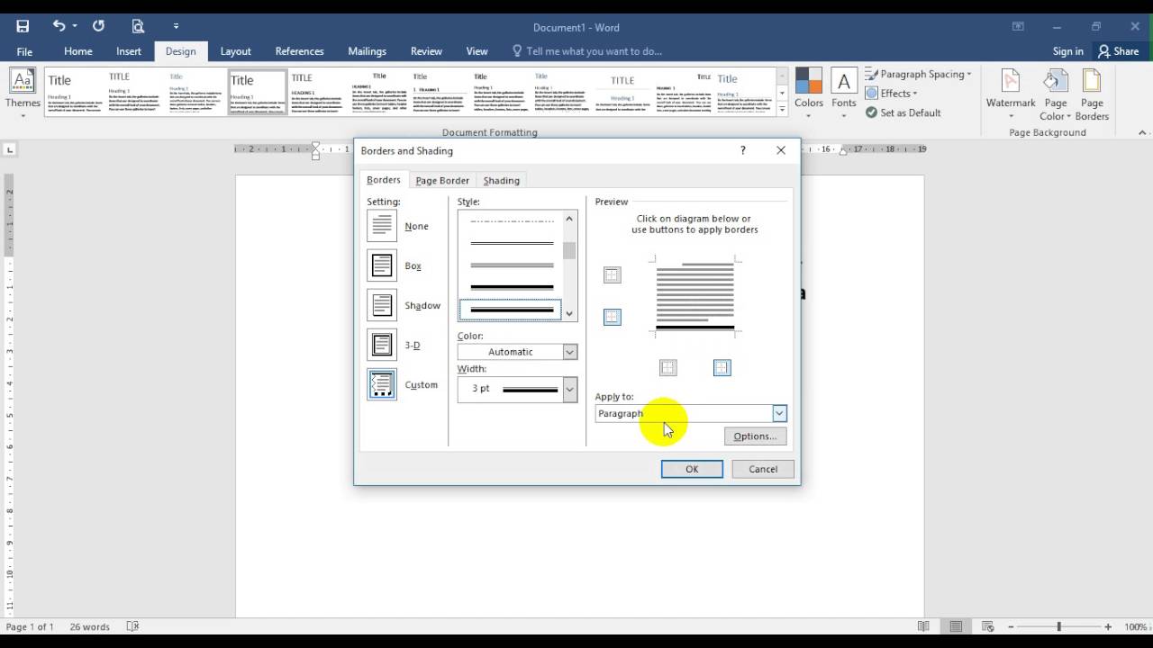The width and height of the screenshot is (1153, 648).
Task: Click the Undo icon
Action: [59, 26]
